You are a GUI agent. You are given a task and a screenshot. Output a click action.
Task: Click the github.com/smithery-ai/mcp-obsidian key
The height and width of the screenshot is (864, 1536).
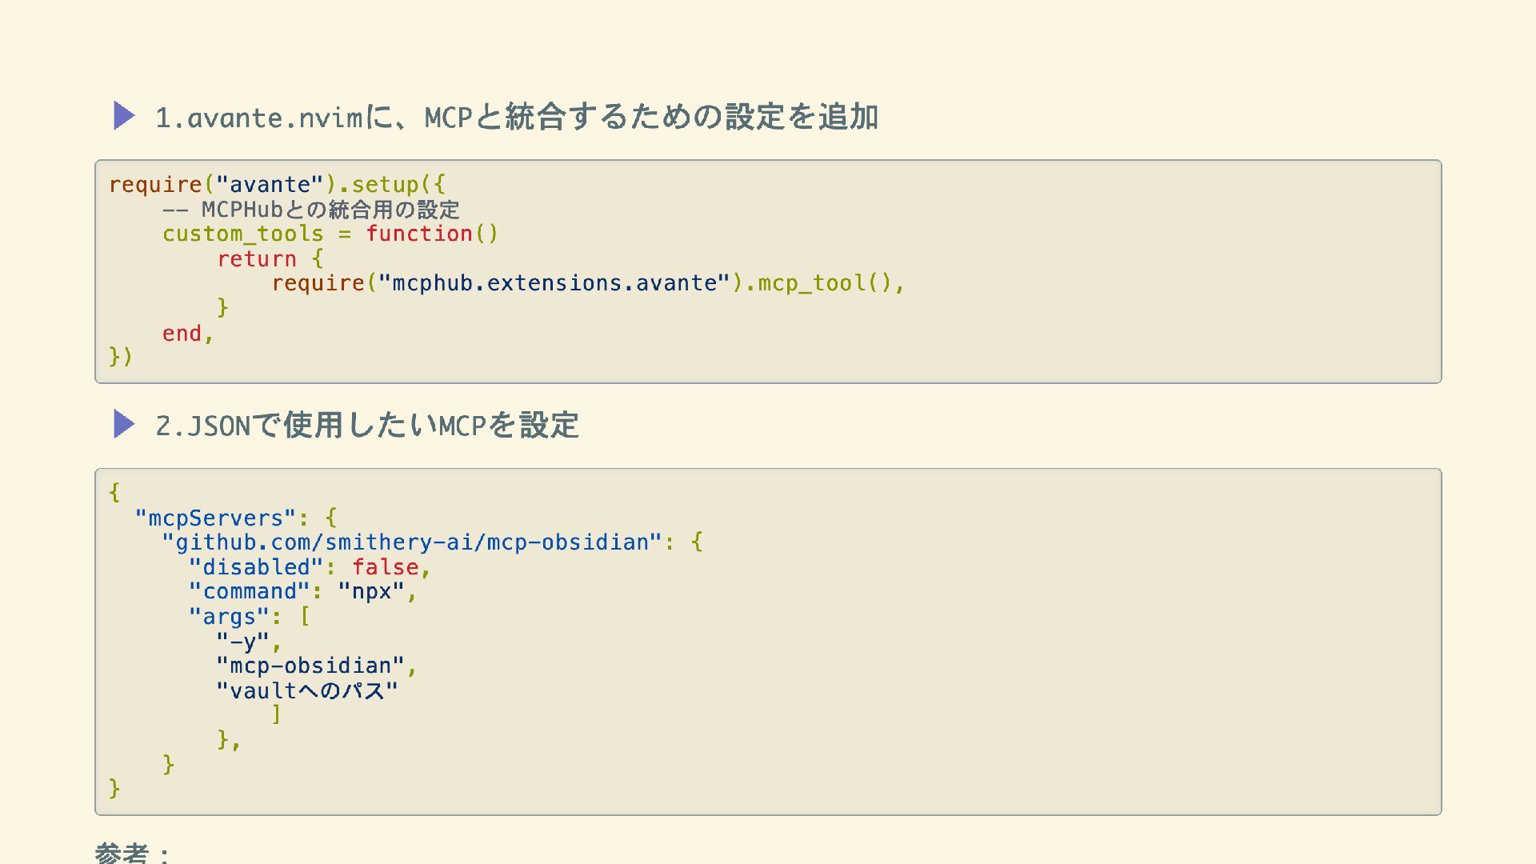(x=412, y=542)
